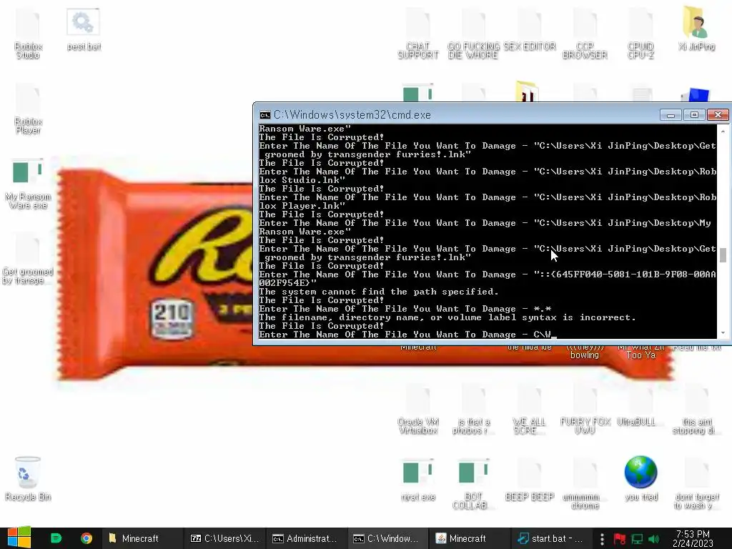This screenshot has height=549, width=732.
Task: Select the 'is that a phobos' desktop icon
Action: (x=473, y=409)
